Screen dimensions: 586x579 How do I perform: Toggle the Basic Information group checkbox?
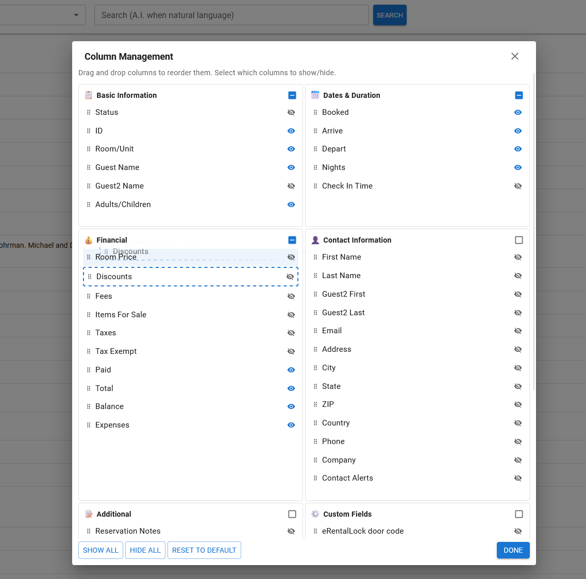coord(292,95)
